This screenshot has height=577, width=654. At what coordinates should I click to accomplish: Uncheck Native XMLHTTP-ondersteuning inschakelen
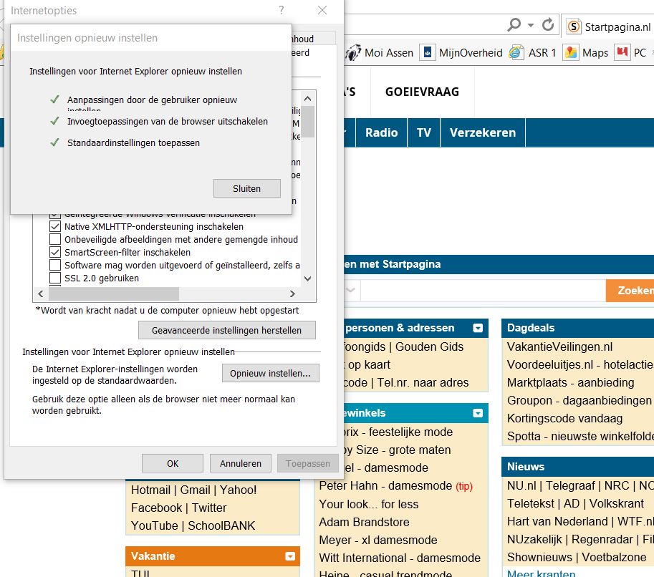(x=55, y=226)
